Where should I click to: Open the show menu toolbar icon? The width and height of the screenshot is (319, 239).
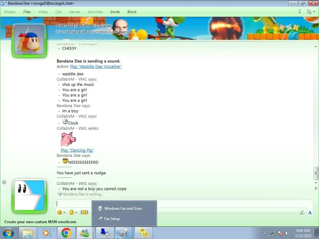(309, 12)
